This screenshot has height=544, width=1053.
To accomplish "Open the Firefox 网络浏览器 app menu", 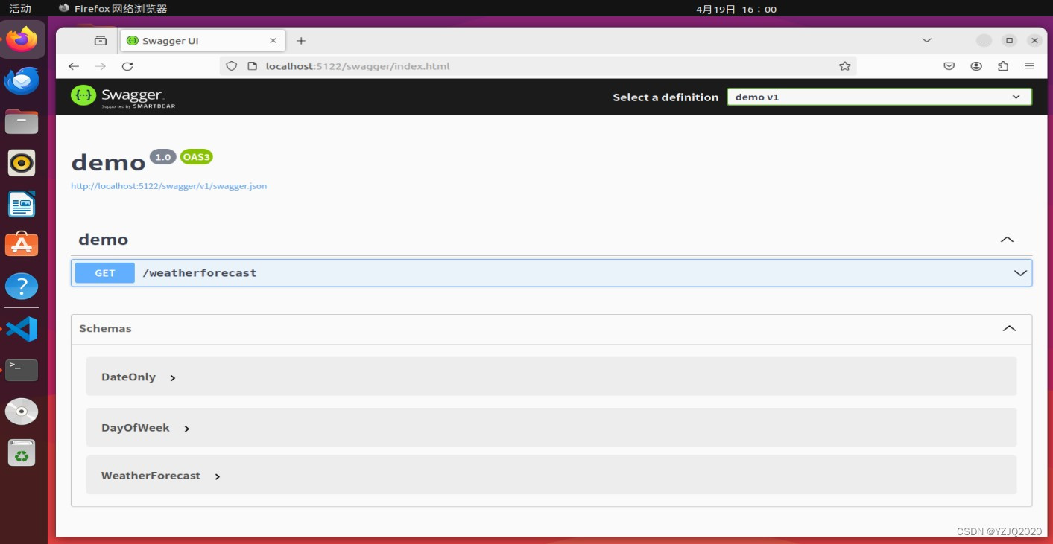I will tap(113, 9).
